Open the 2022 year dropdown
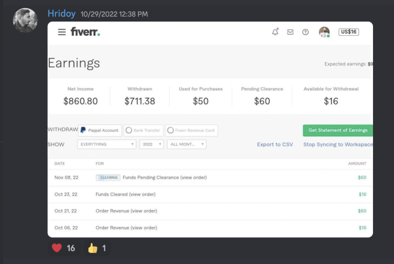 pyautogui.click(x=151, y=145)
